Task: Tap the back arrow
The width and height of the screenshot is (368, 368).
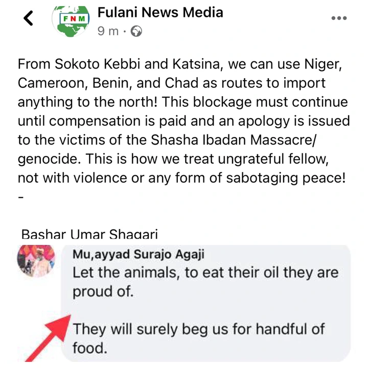Action: coord(29,18)
